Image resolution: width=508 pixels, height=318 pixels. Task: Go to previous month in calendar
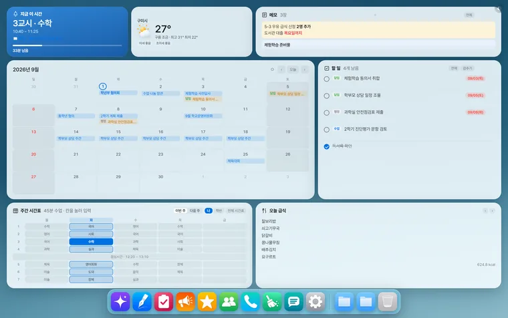coord(281,69)
